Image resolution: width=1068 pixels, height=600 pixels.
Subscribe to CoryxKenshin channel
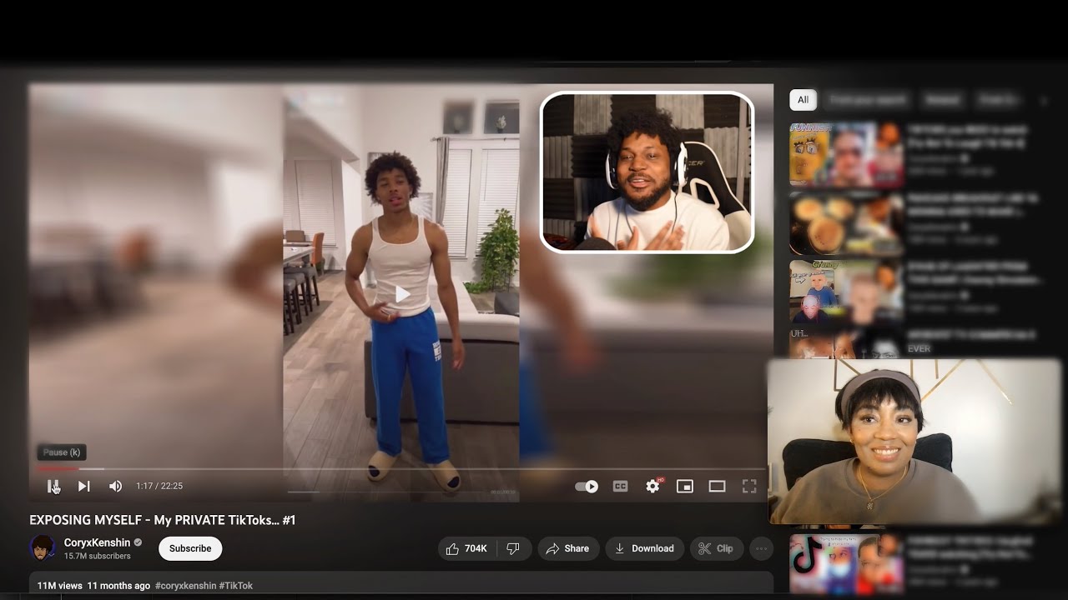(x=190, y=548)
